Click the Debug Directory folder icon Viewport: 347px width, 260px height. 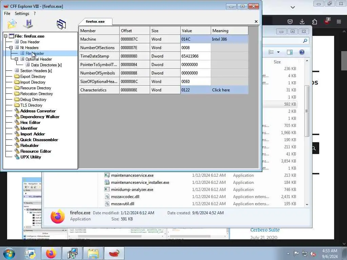tap(17, 99)
